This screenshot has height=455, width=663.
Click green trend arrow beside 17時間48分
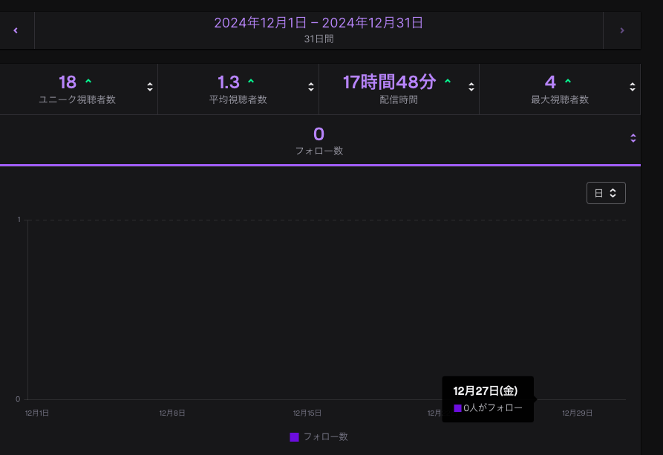[x=448, y=82]
